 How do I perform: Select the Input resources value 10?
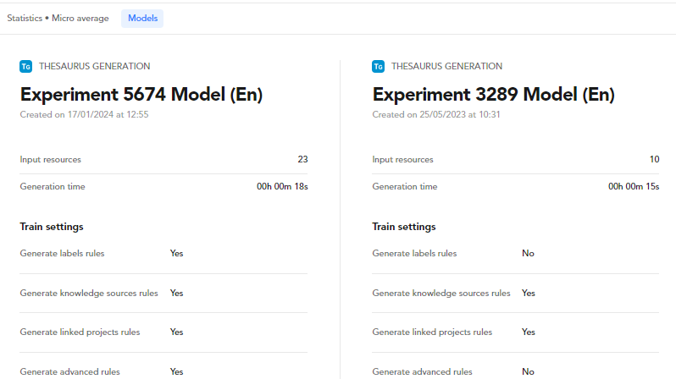pyautogui.click(x=653, y=159)
